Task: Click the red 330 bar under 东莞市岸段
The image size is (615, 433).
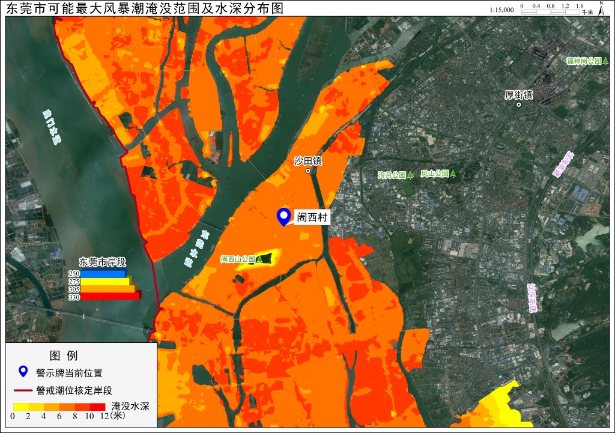Action: pos(111,297)
